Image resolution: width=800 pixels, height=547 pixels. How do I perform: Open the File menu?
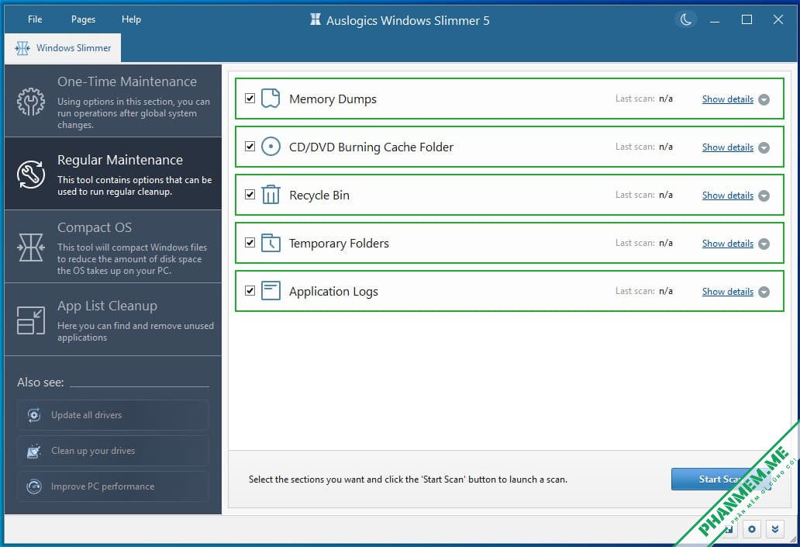[35, 19]
